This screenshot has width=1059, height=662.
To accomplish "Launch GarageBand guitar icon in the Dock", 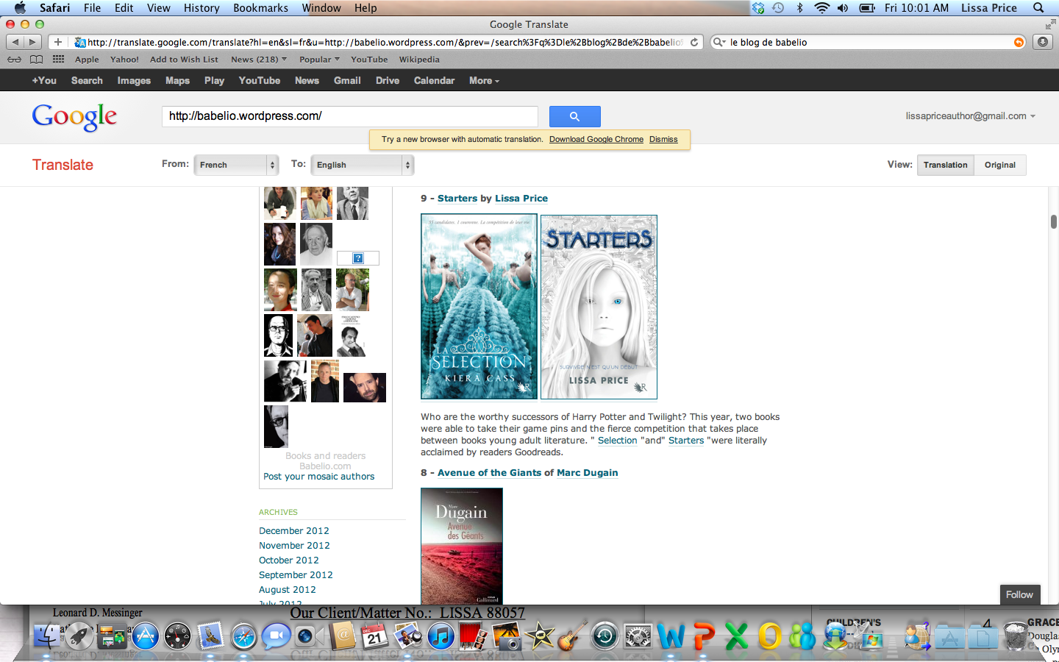I will [x=572, y=636].
